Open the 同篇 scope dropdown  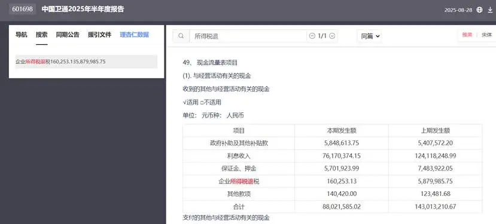370,36
